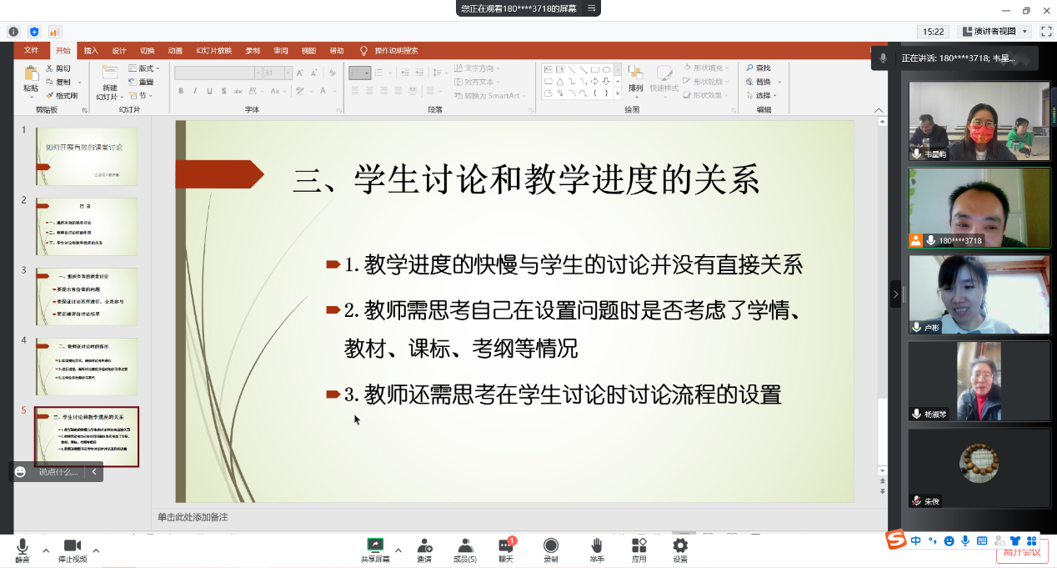Open the 幻灯片放映 ribbon tab

(x=213, y=50)
